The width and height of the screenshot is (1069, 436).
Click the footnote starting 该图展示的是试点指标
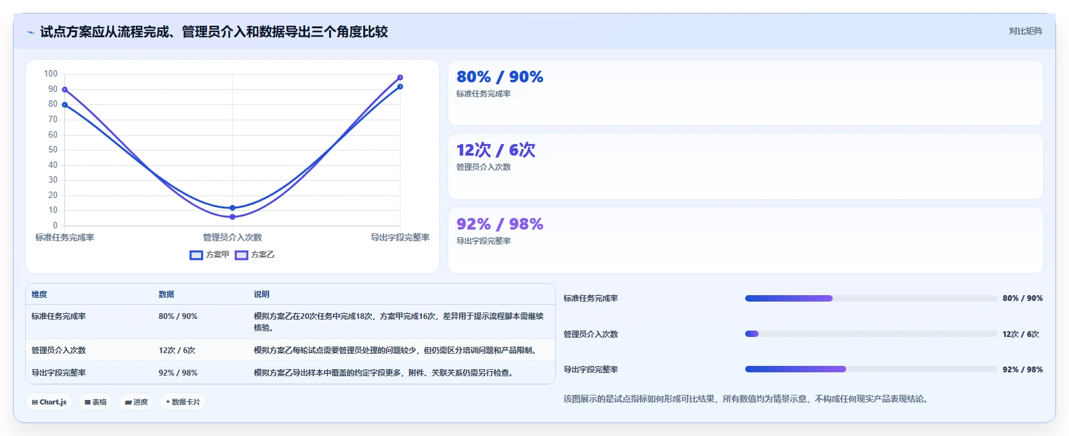click(x=747, y=399)
